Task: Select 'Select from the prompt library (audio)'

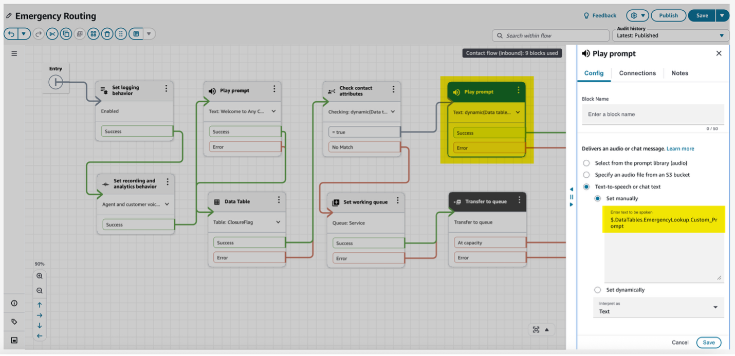Action: pyautogui.click(x=586, y=163)
